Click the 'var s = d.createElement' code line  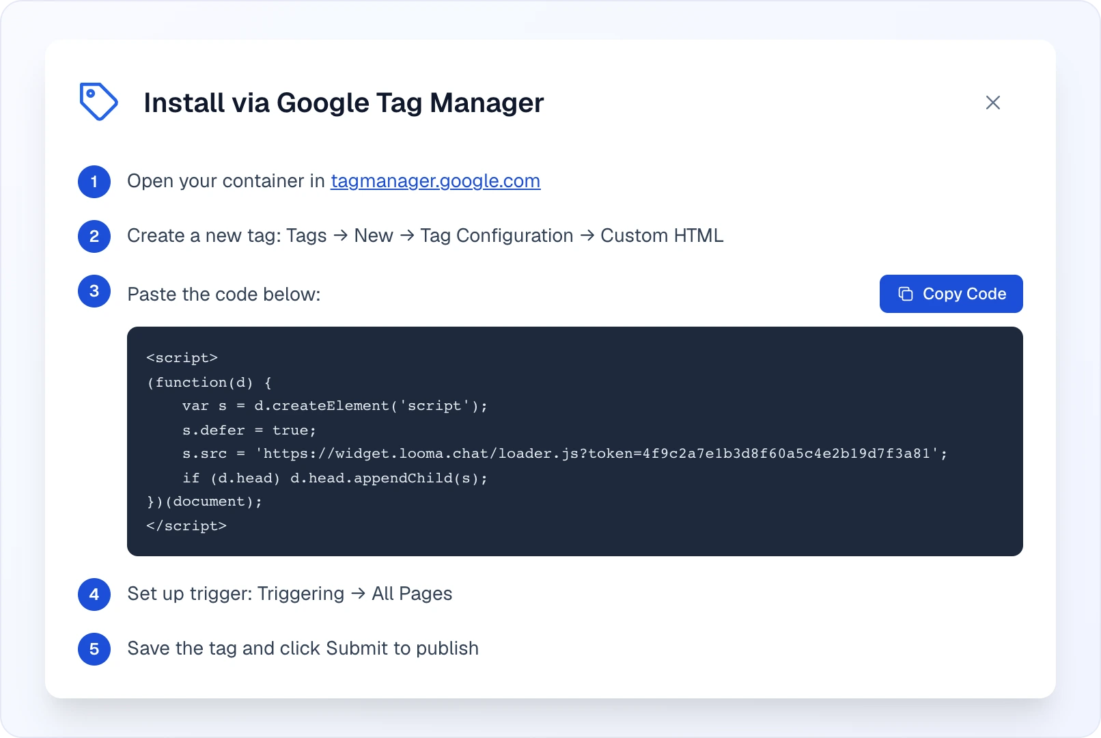click(335, 406)
